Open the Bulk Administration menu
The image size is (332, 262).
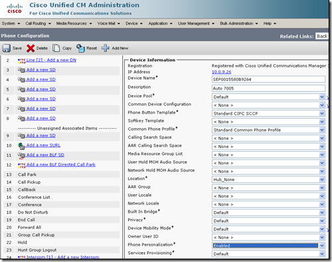tap(239, 23)
